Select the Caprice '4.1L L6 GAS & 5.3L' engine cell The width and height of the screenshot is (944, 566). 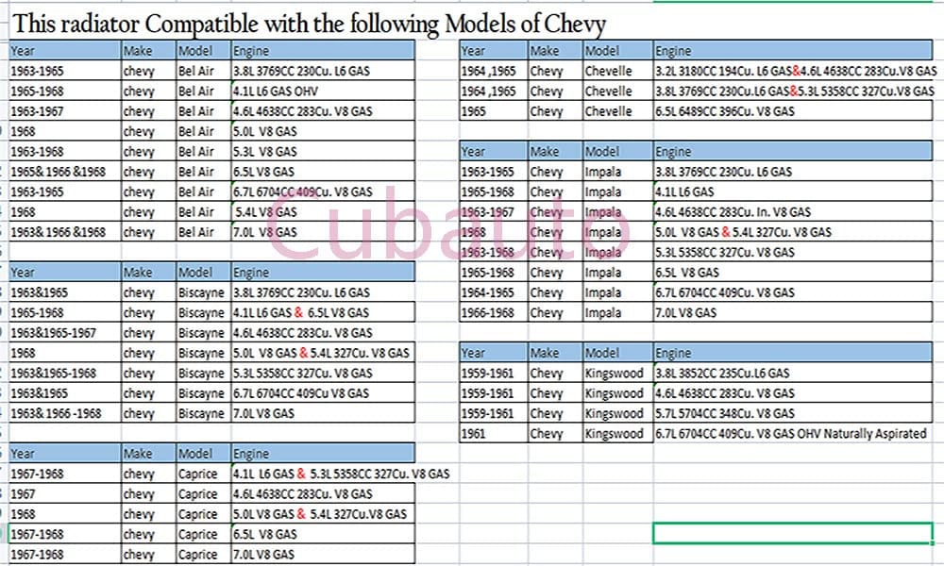(340, 474)
